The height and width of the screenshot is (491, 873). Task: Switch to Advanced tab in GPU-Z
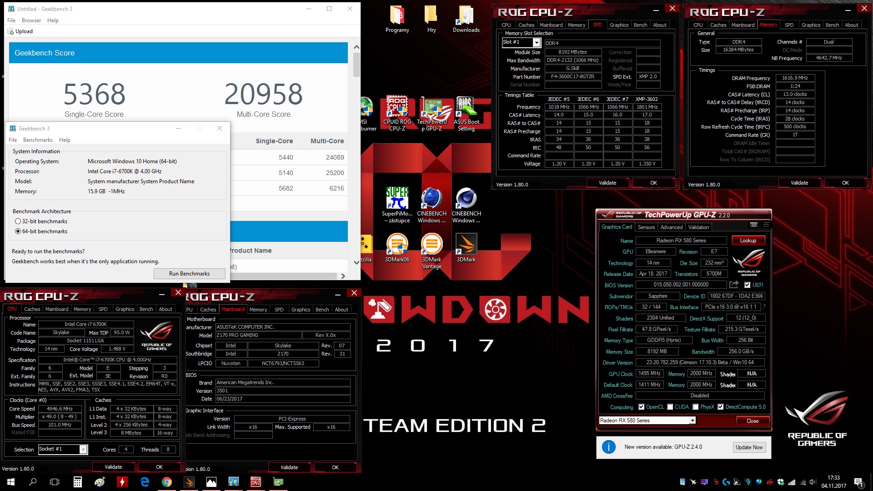coord(672,227)
